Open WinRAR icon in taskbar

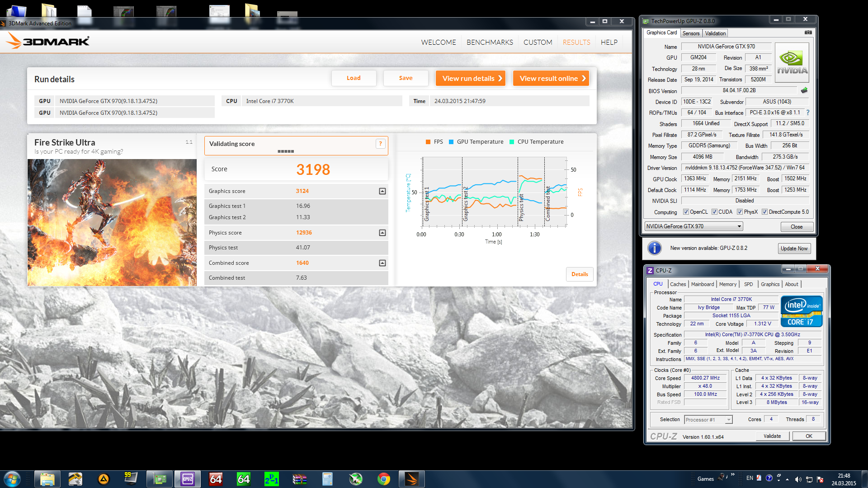click(x=299, y=479)
